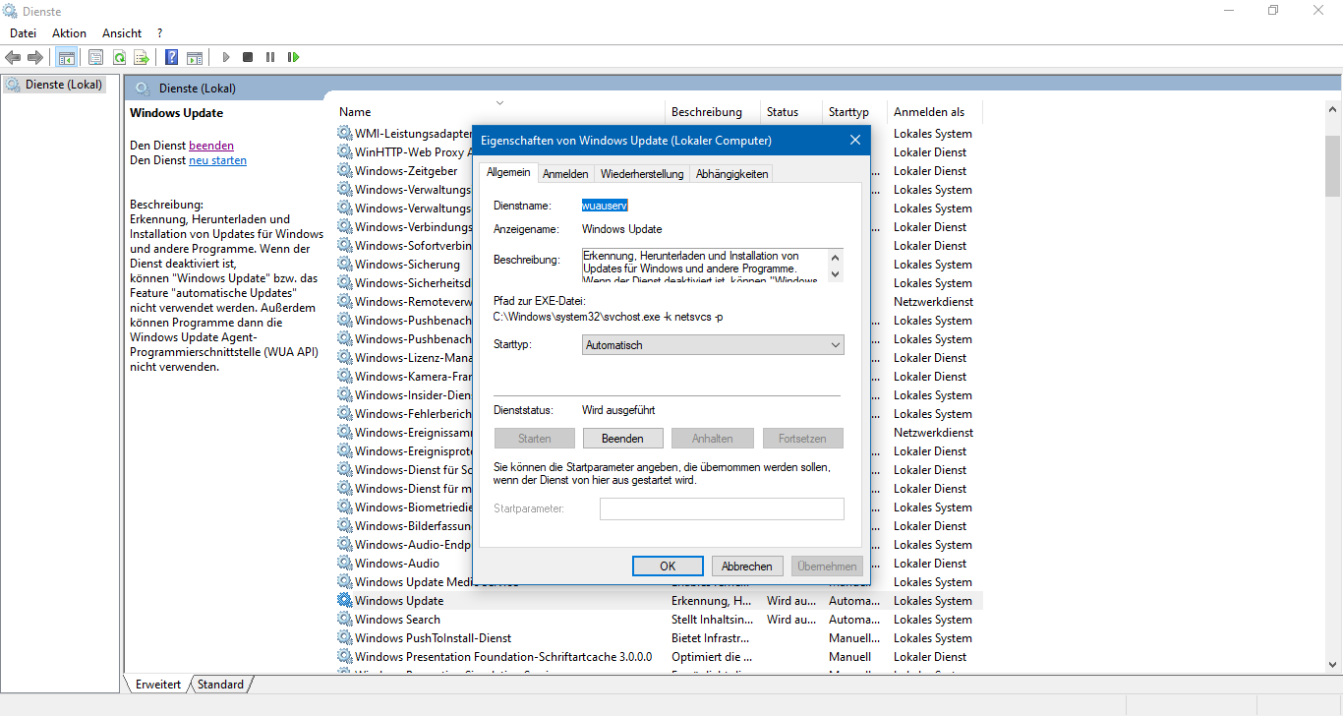Click the gear icon of Windows Update row
The image size is (1343, 716).
(344, 600)
